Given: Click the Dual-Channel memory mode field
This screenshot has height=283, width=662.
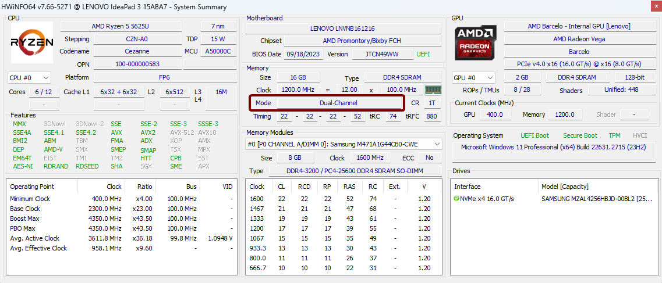Looking at the screenshot, I should [x=339, y=103].
